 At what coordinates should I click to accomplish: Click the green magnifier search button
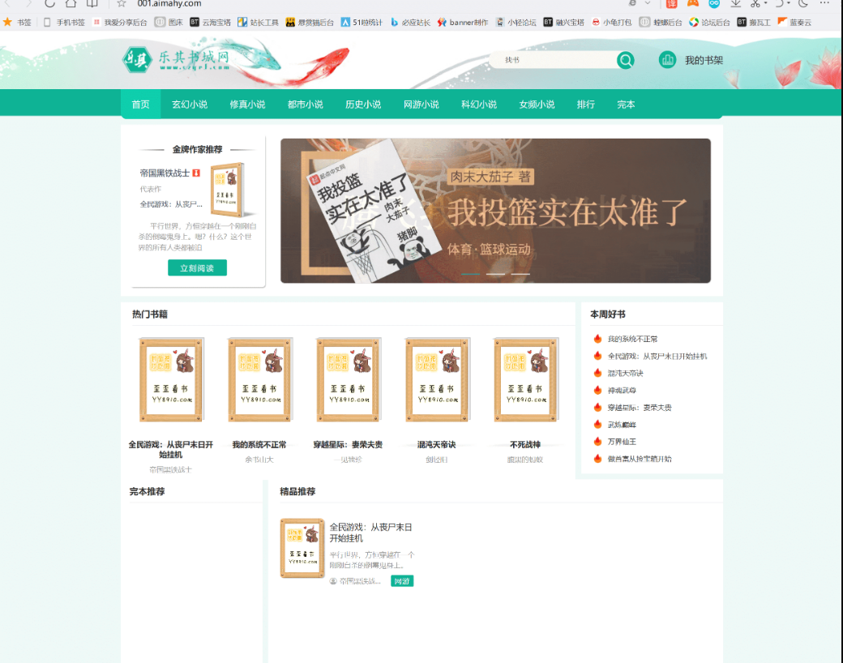click(x=625, y=60)
